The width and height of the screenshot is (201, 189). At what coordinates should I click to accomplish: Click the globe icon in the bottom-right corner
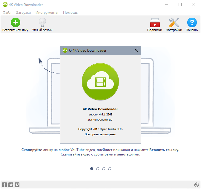[197, 185]
